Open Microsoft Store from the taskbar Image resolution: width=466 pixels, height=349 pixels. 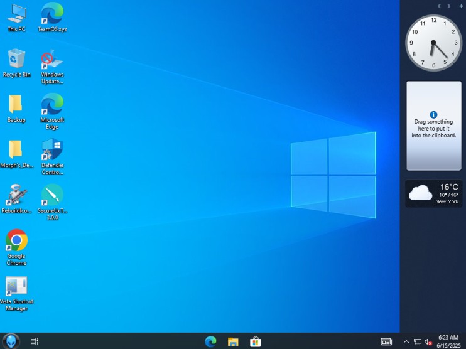click(255, 341)
